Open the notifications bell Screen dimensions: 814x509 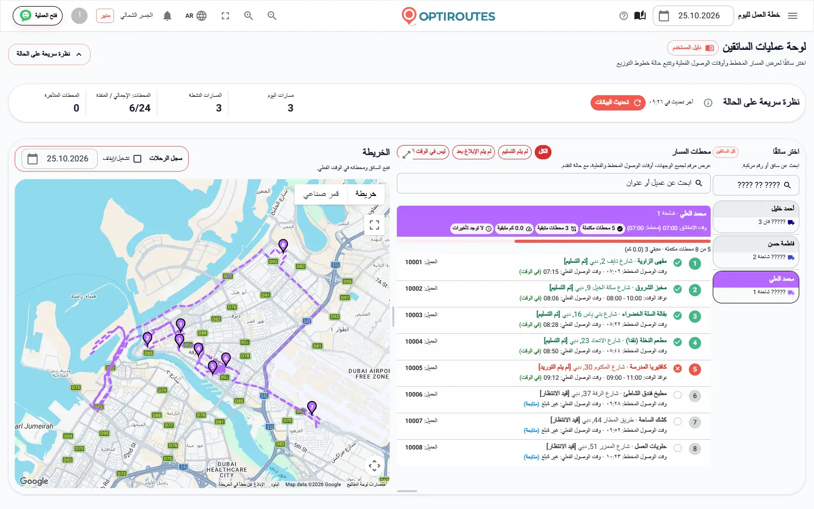(167, 16)
